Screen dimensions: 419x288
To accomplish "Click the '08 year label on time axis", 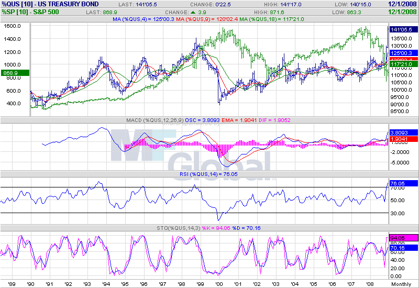I will coord(370,284).
